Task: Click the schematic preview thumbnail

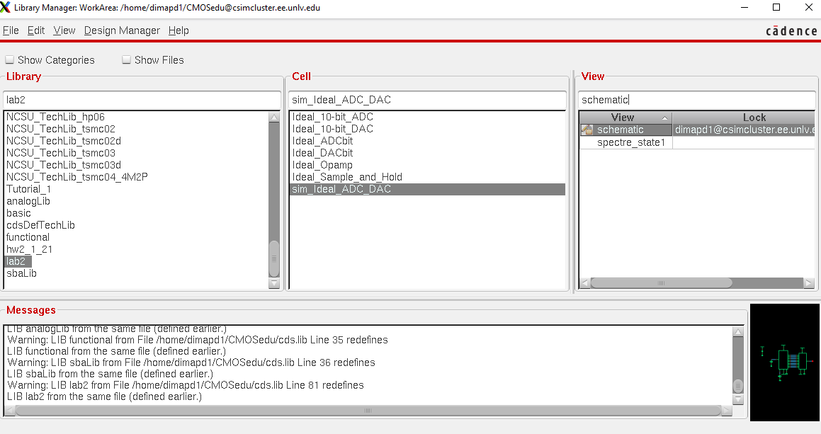Action: (x=784, y=362)
